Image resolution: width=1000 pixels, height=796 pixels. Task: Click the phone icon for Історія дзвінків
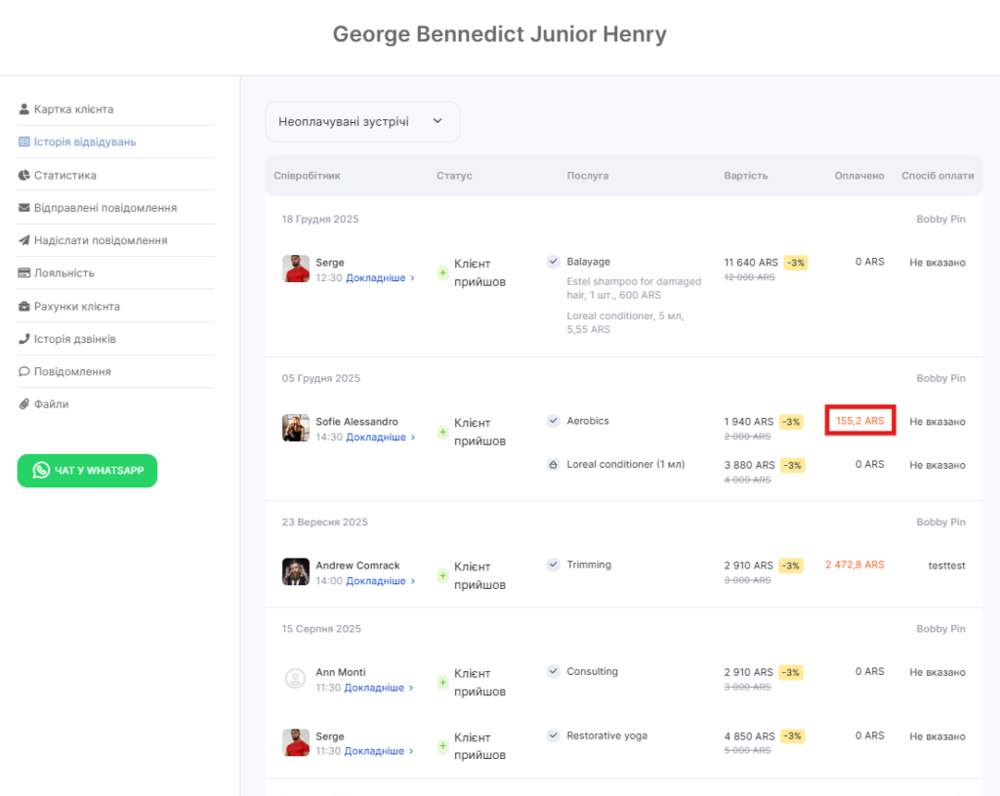(x=24, y=339)
